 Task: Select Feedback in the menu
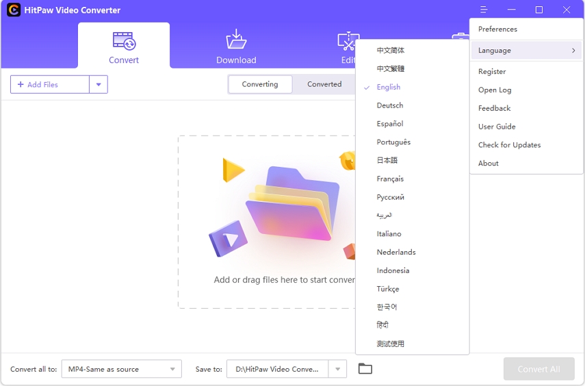pyautogui.click(x=526, y=108)
